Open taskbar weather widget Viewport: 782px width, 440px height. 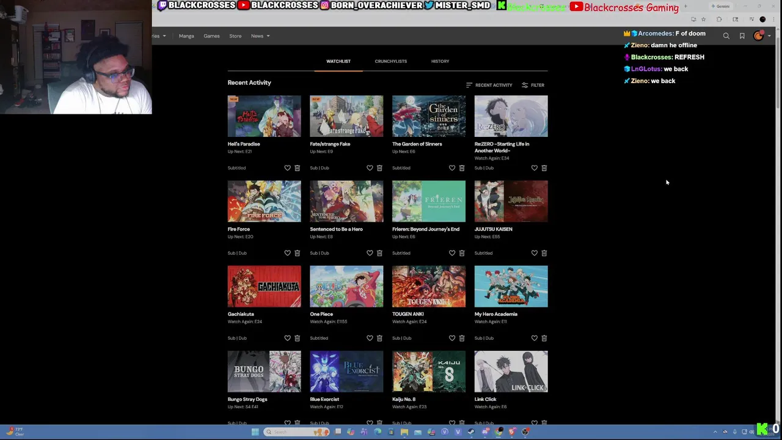pyautogui.click(x=15, y=431)
